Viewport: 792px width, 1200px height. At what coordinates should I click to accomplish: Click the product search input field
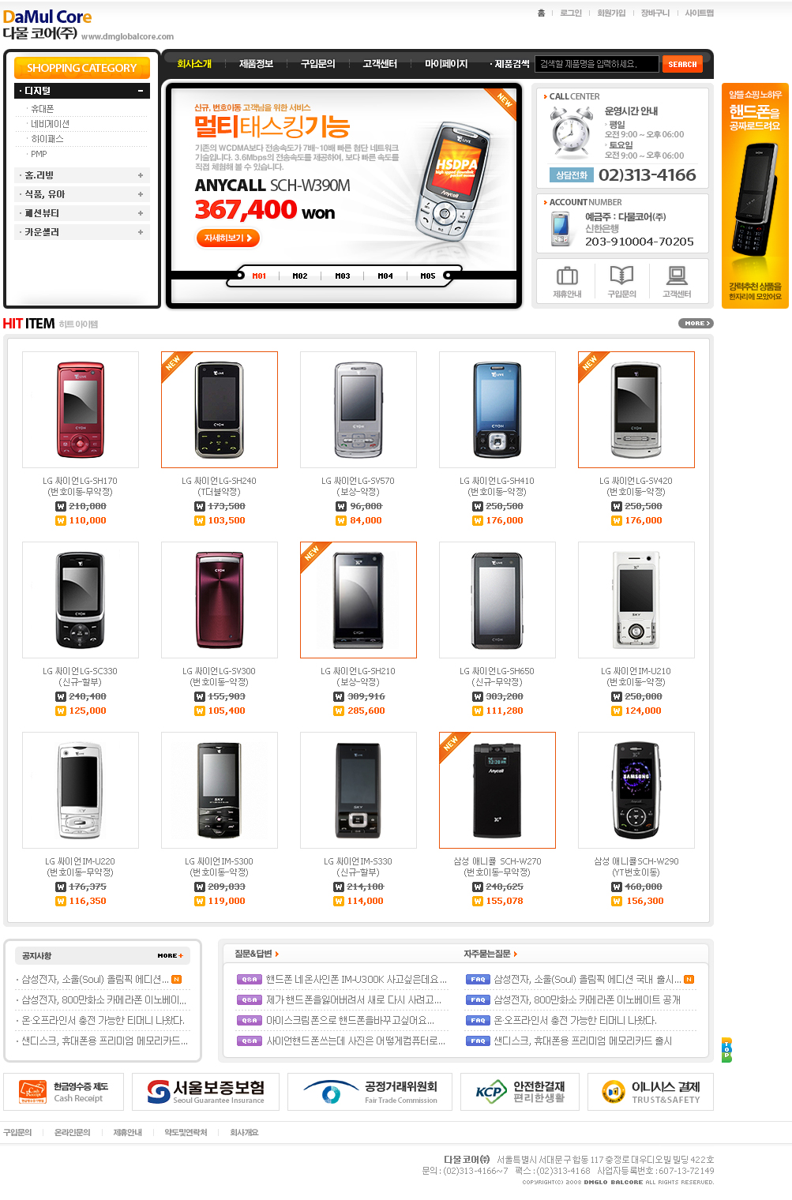(597, 64)
